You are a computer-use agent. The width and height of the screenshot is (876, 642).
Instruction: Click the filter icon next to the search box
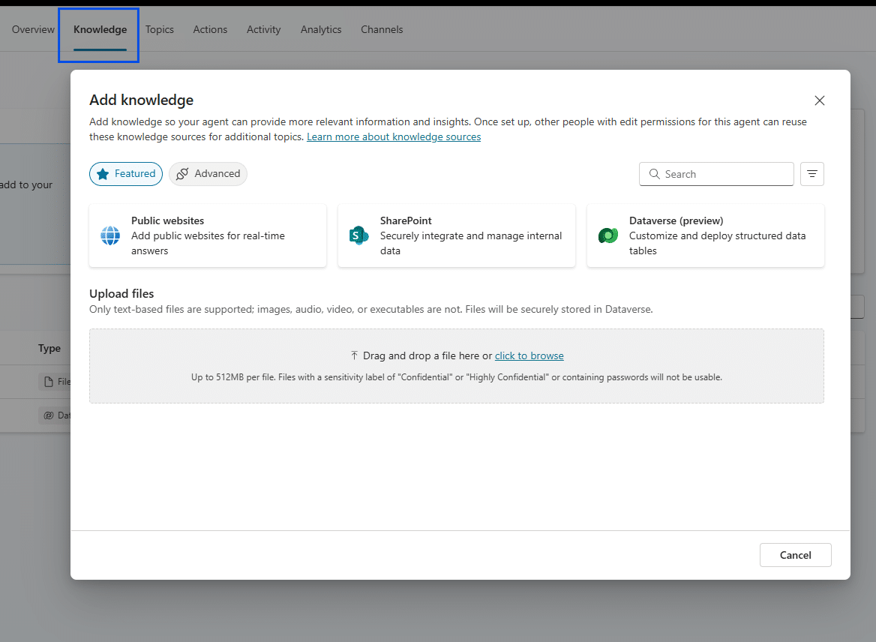812,173
